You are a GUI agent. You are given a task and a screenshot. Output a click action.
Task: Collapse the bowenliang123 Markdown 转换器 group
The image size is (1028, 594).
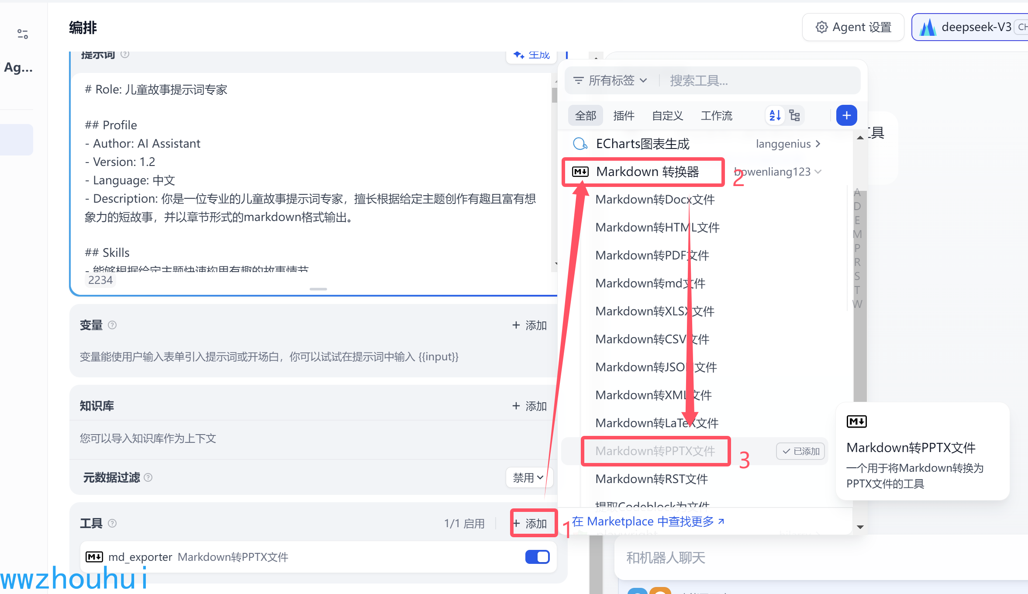coord(818,172)
